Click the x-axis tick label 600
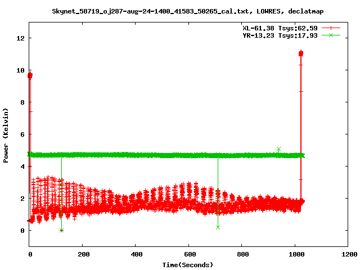Viewport: 360px width, 270px height. pyautogui.click(x=190, y=254)
